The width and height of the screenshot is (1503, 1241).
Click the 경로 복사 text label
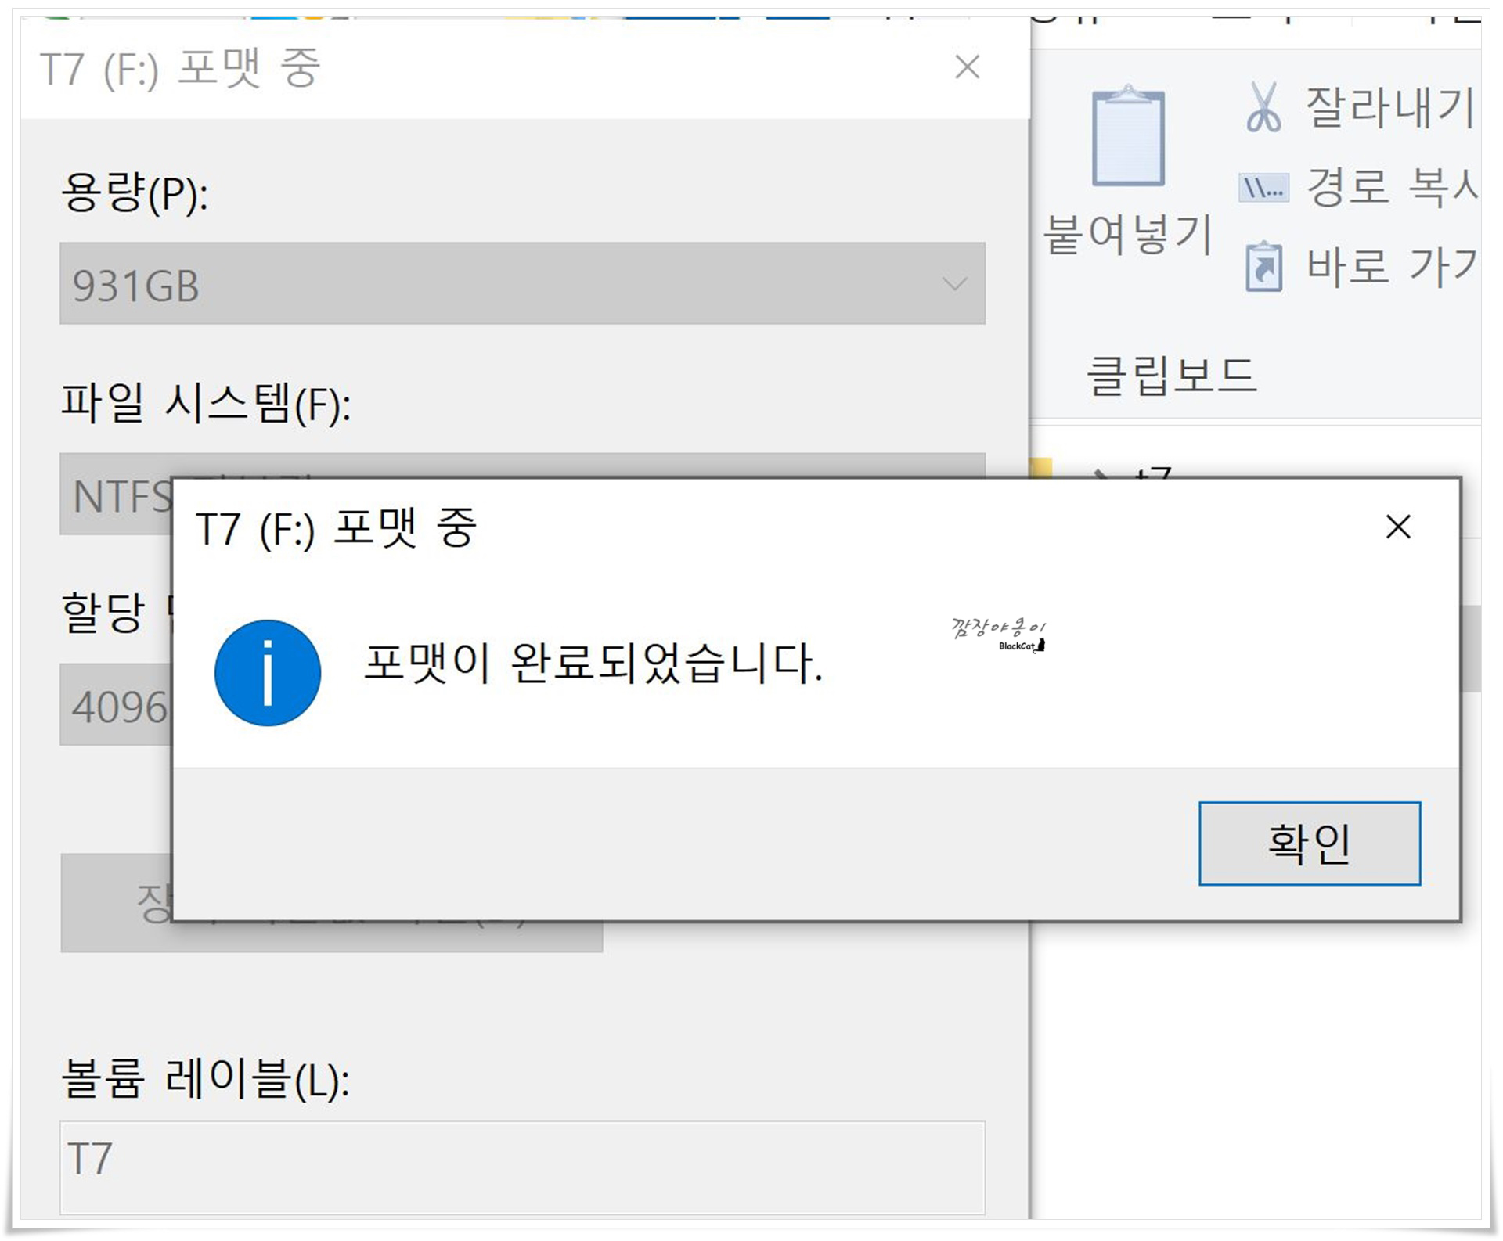click(x=1391, y=188)
